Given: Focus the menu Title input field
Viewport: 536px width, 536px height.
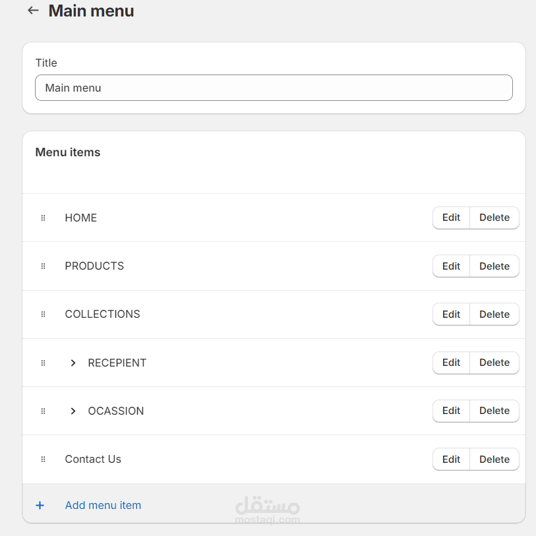Looking at the screenshot, I should click(274, 88).
